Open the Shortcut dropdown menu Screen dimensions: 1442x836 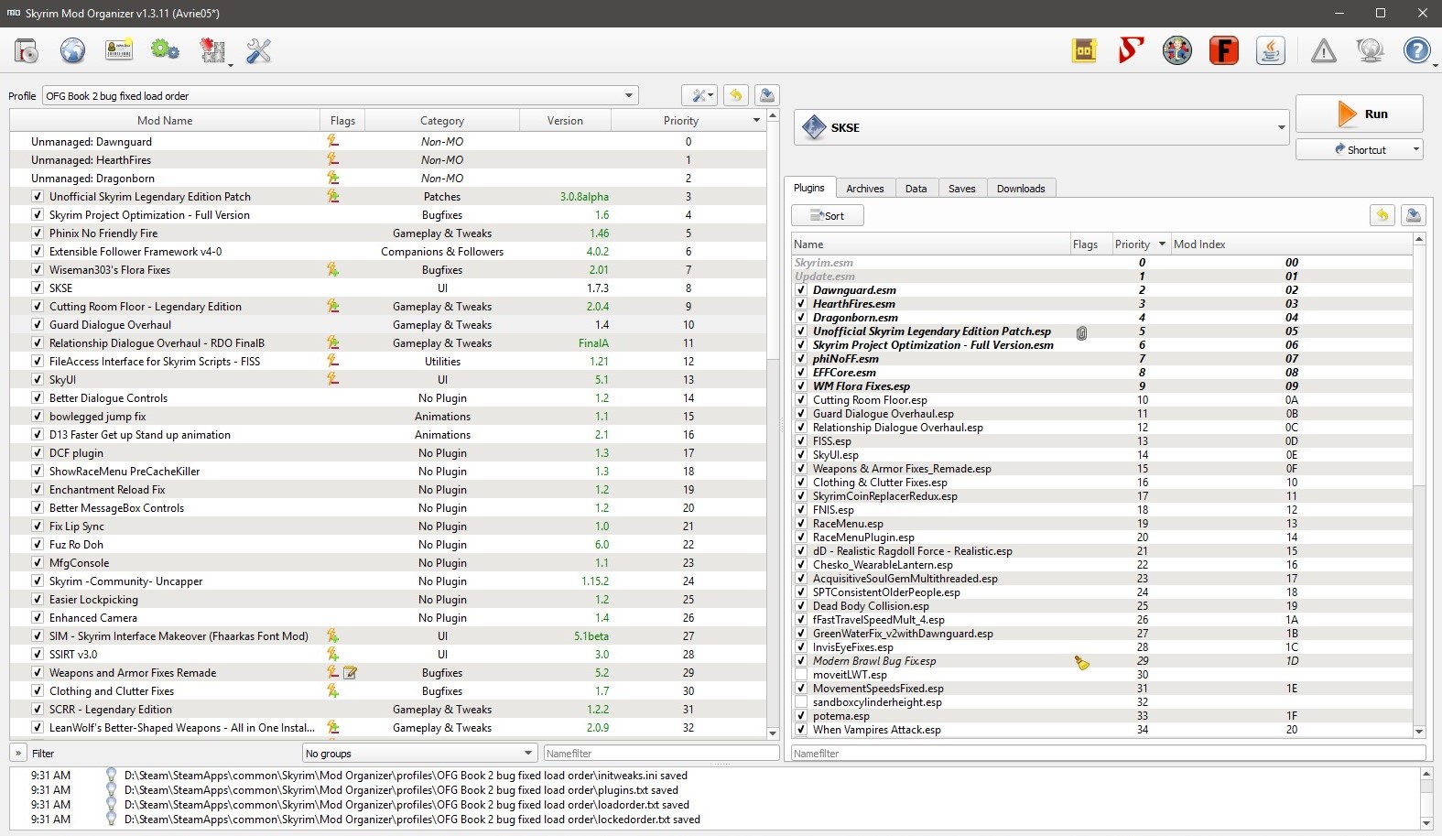point(1360,149)
